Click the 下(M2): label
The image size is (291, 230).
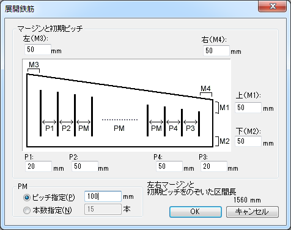coord(248,131)
